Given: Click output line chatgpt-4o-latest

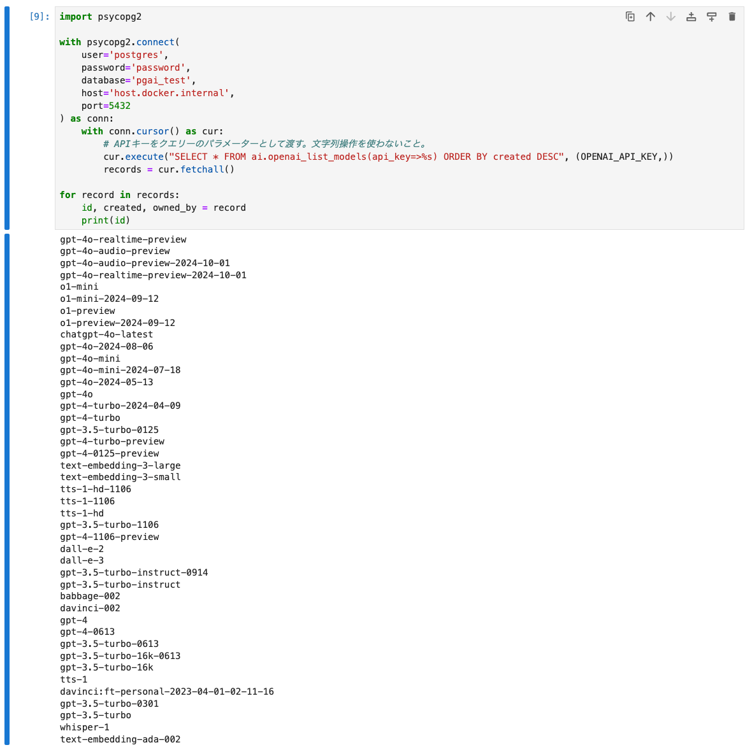Looking at the screenshot, I should coord(106,334).
